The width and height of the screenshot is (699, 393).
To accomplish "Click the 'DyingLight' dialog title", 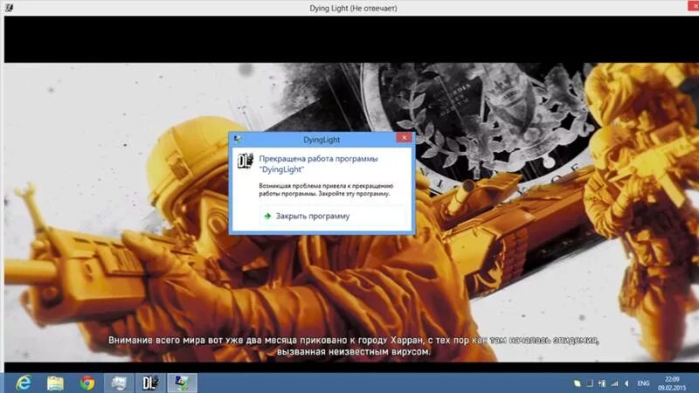I will 322,140.
